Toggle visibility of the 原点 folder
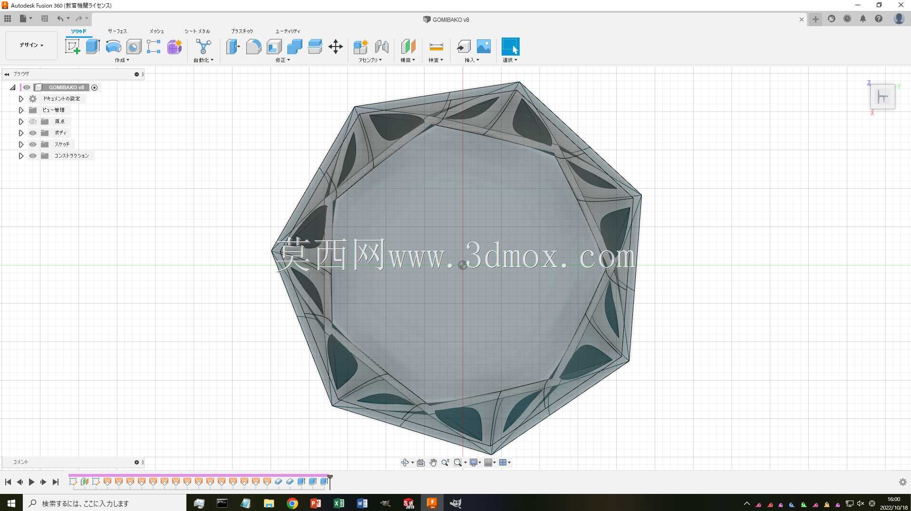Image resolution: width=911 pixels, height=511 pixels. [33, 122]
